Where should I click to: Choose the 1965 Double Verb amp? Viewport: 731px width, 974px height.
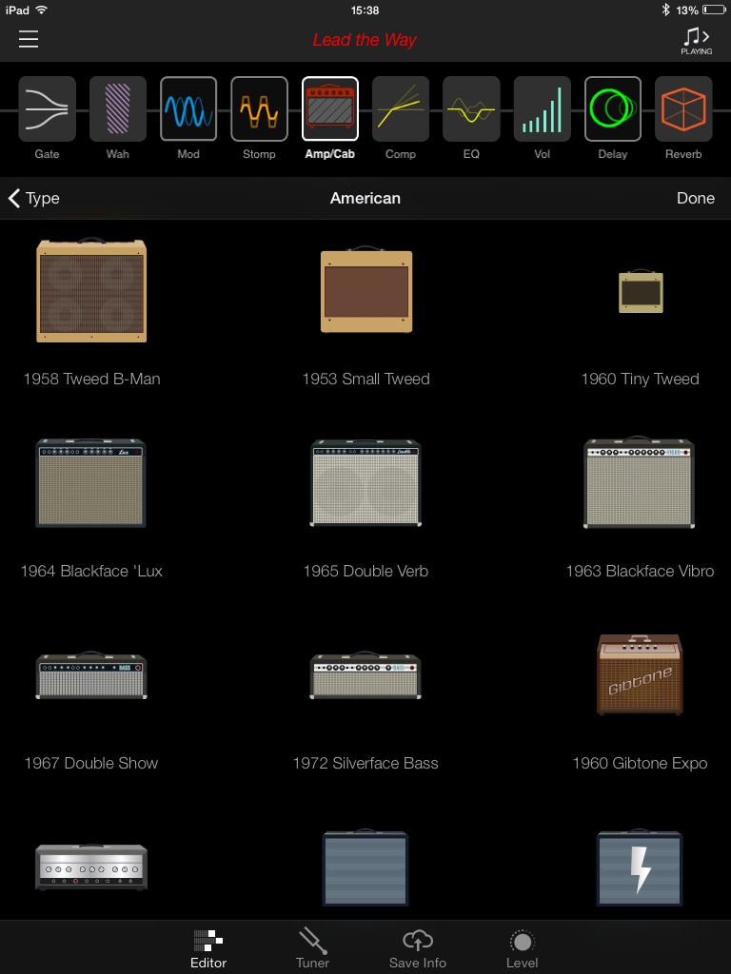point(365,482)
